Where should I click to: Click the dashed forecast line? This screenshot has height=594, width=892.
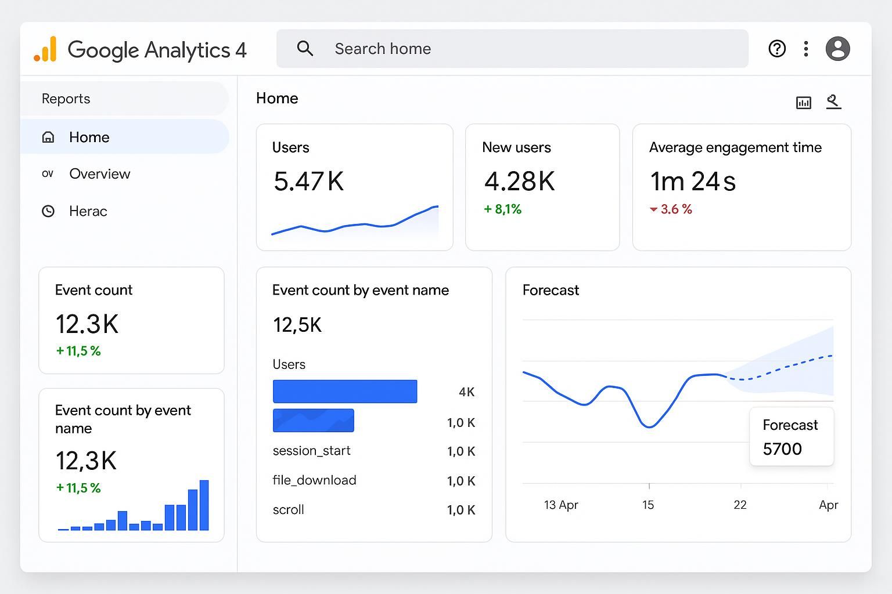[778, 368]
